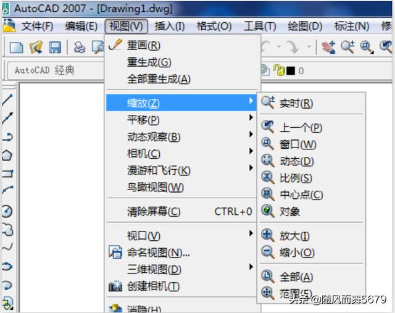Click the layer lock icon

(279, 70)
